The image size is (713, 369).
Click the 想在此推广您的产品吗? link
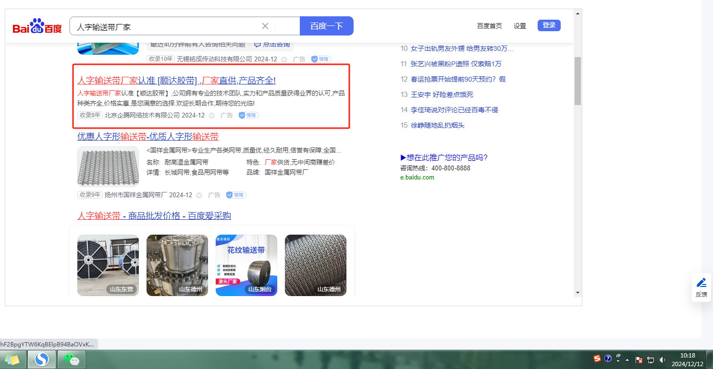[x=444, y=157]
